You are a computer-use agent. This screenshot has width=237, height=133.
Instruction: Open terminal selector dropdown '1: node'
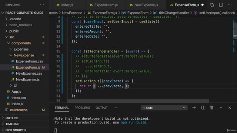164,108
